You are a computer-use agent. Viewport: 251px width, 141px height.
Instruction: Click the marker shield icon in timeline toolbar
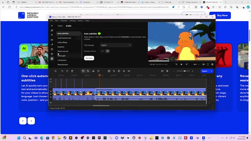(x=98, y=71)
